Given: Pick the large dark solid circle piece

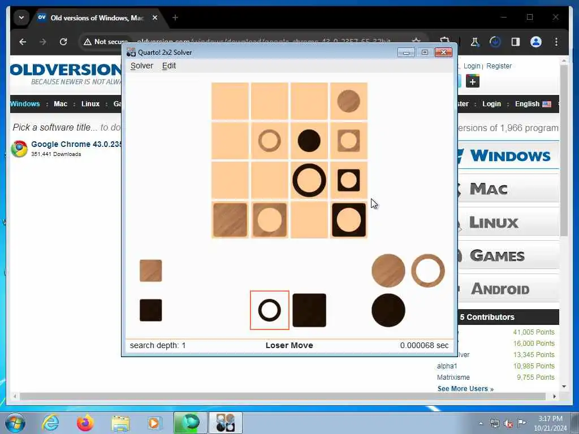Looking at the screenshot, I should tap(388, 310).
